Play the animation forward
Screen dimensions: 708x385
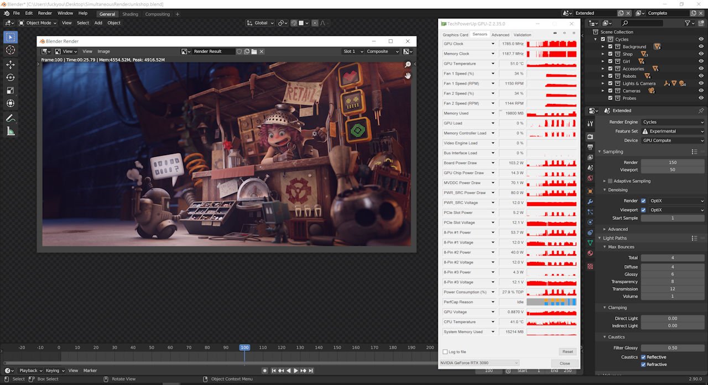(x=296, y=371)
